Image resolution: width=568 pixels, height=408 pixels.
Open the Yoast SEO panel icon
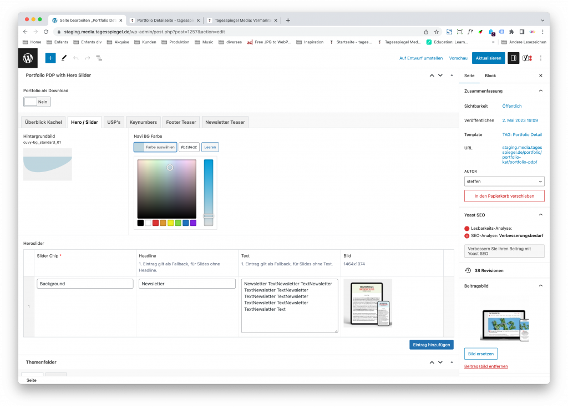point(527,58)
